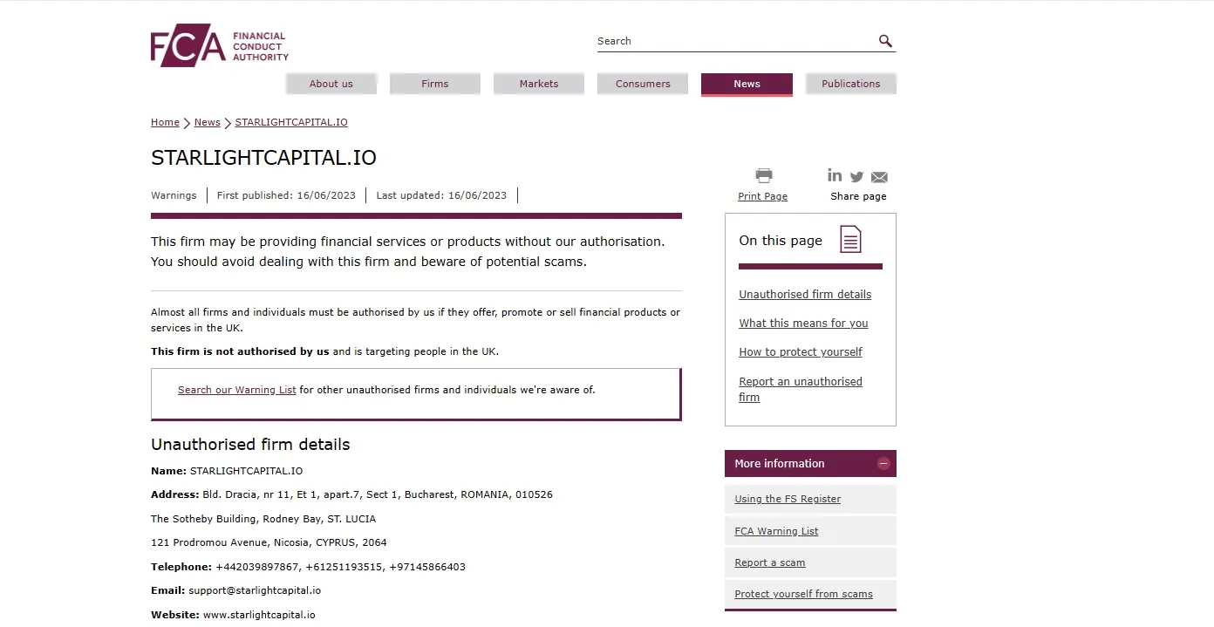Jump to Unauthorised firm details section
This screenshot has height=627, width=1214.
click(805, 295)
